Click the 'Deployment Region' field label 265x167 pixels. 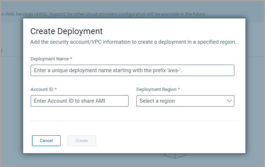(x=156, y=89)
